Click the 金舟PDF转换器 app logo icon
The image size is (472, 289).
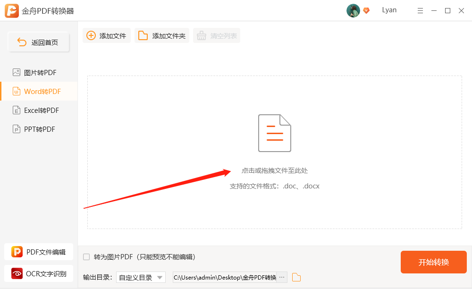point(12,11)
